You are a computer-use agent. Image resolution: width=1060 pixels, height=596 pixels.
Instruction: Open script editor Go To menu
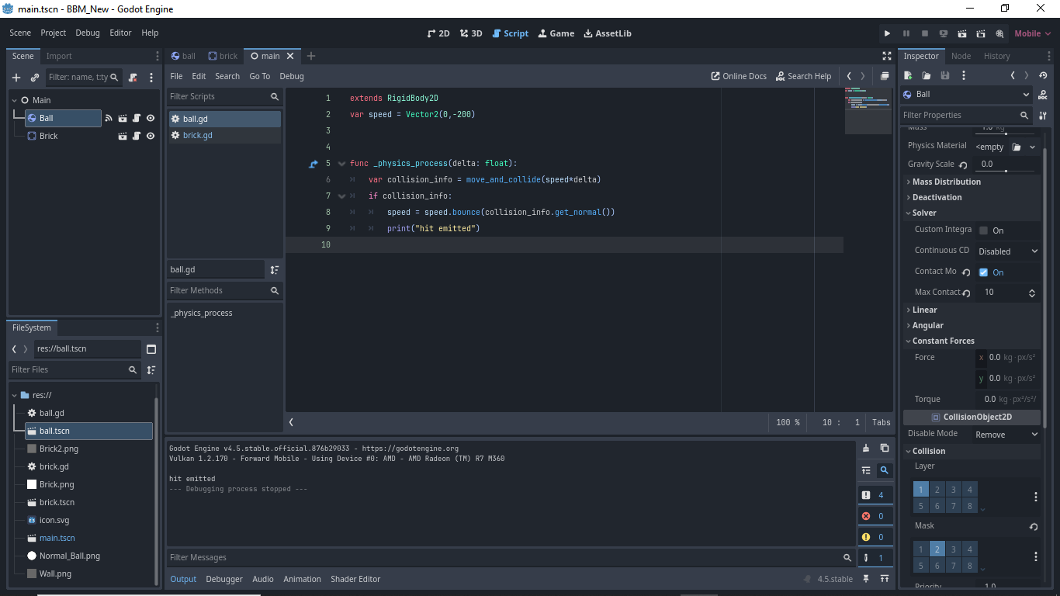[259, 76]
